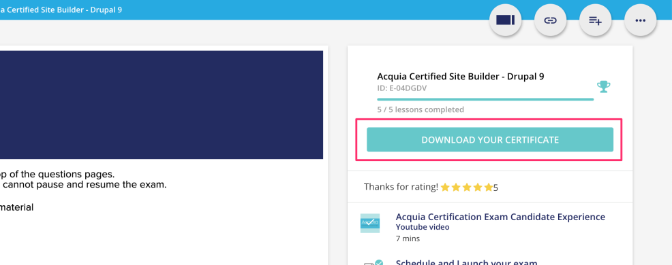Screen dimensions: 672x265
Task: Click the 5 / 5 lessons completed text
Action: 421,109
